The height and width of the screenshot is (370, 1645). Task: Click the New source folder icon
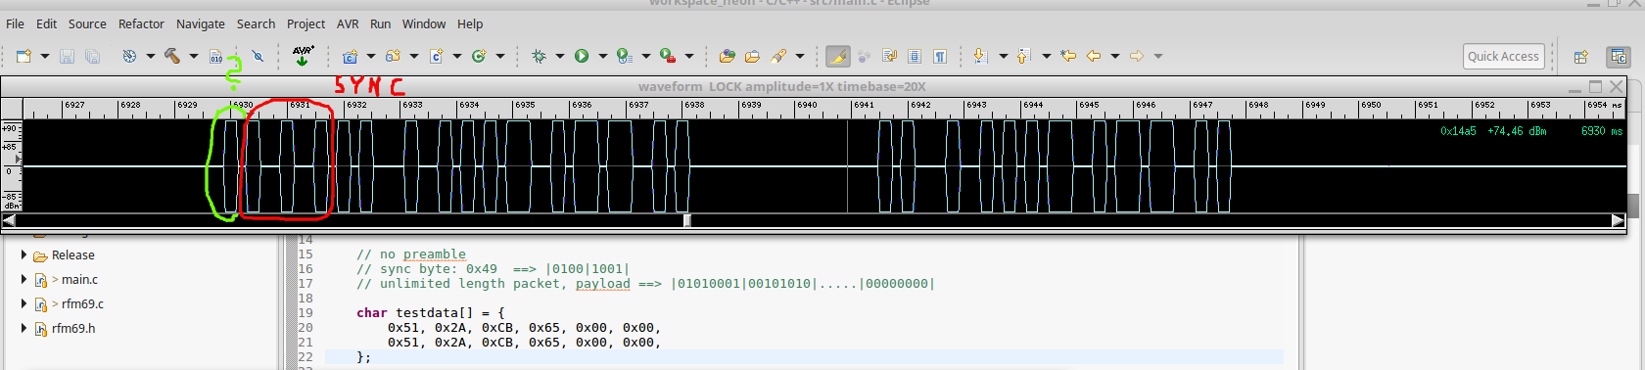click(393, 56)
